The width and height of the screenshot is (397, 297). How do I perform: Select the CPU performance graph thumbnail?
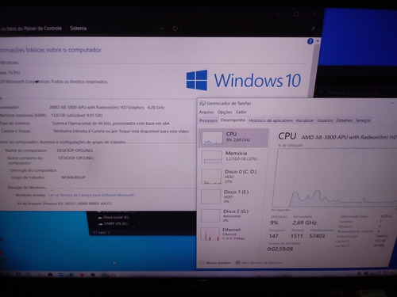212,138
